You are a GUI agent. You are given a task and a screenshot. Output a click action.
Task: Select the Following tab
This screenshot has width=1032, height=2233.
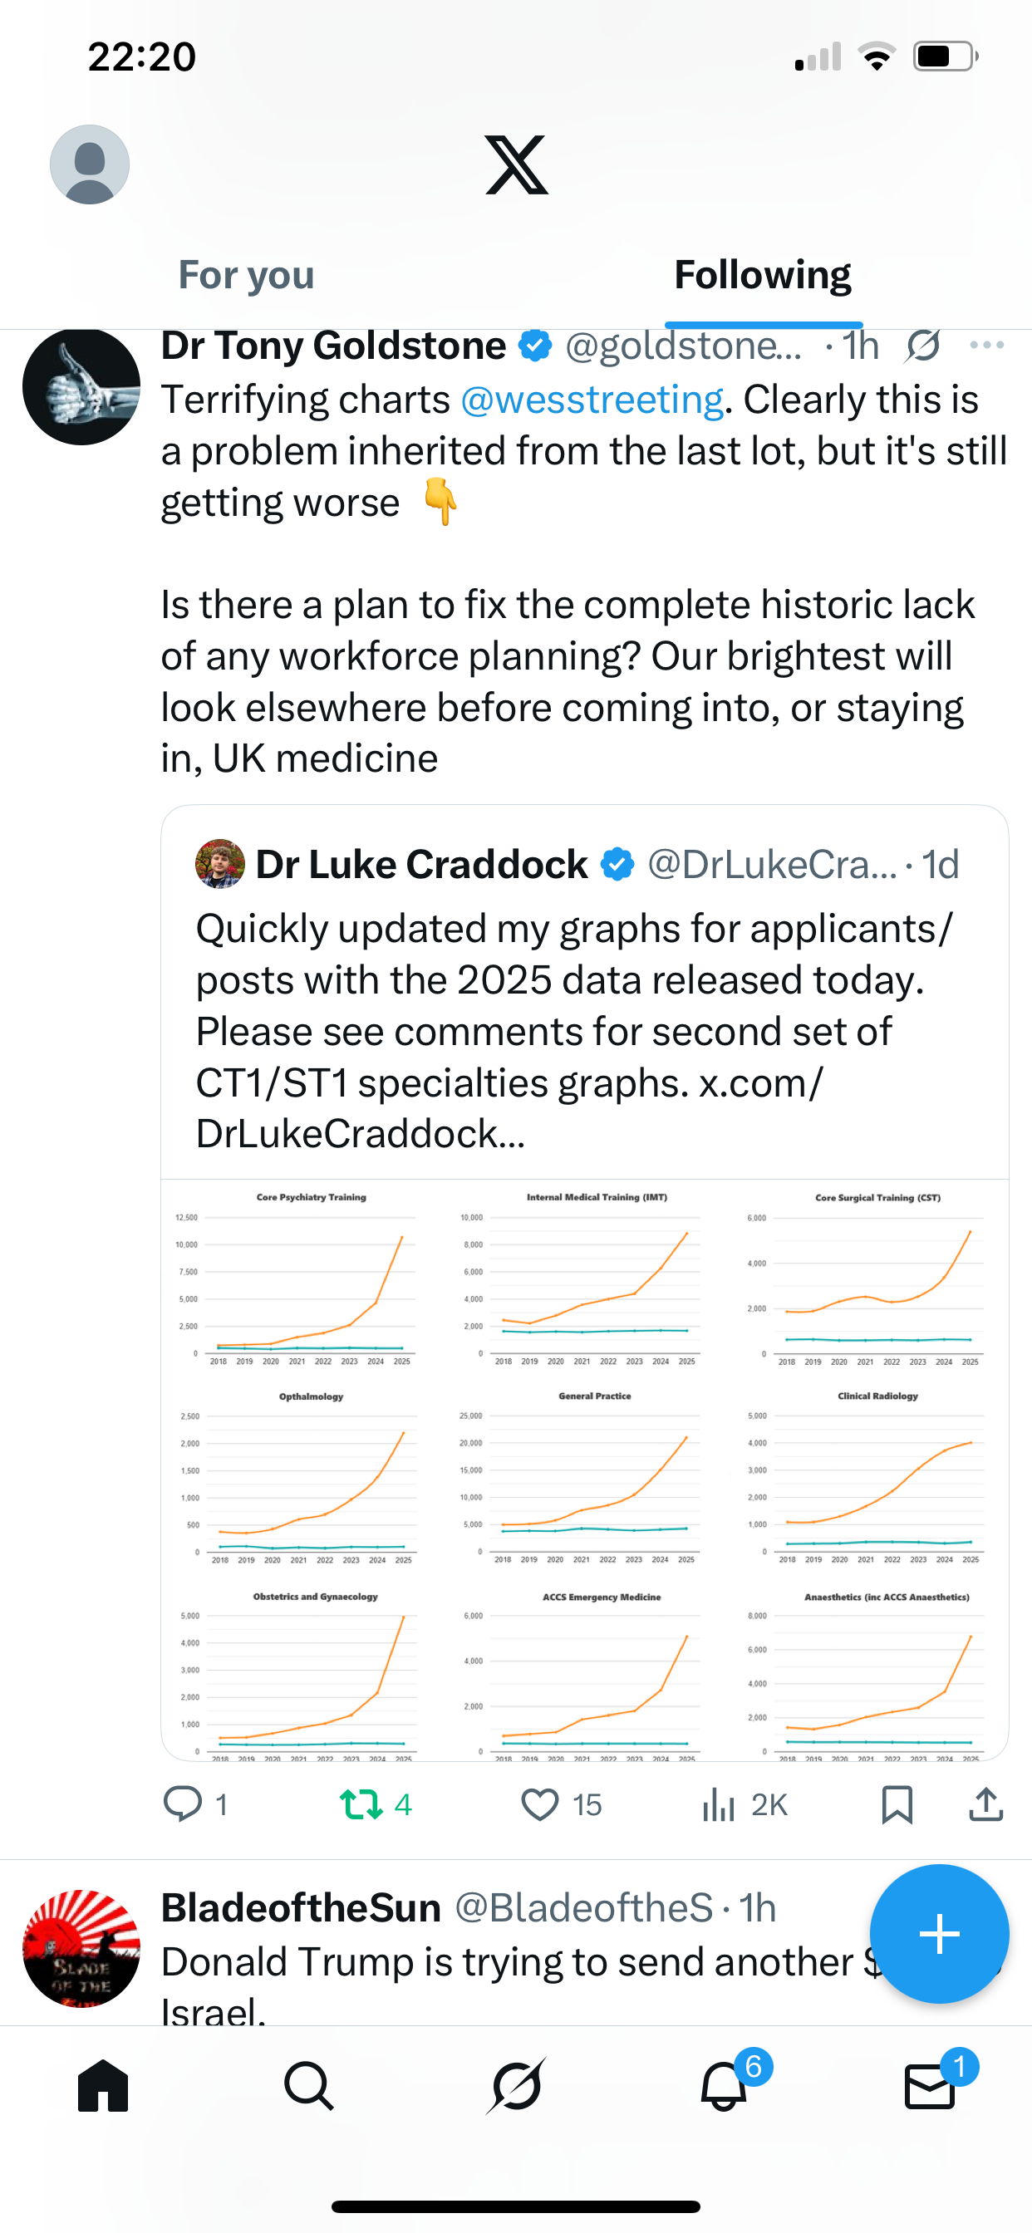[x=762, y=276]
